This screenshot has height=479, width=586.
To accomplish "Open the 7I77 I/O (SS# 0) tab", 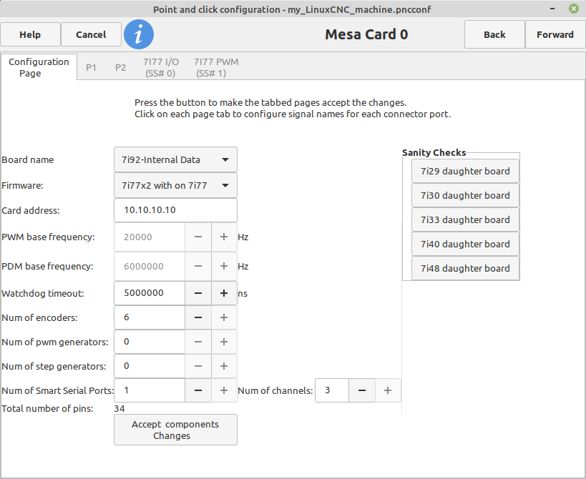I will [161, 68].
